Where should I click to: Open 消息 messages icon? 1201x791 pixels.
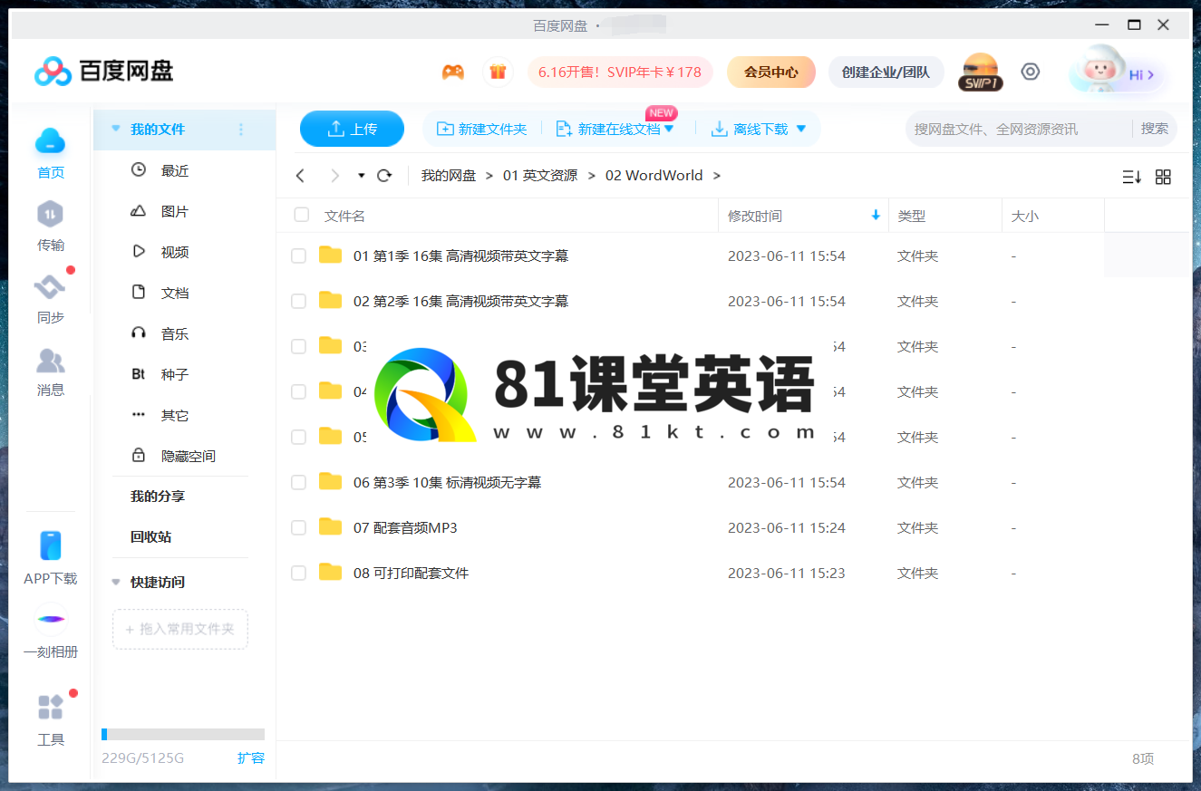point(51,361)
